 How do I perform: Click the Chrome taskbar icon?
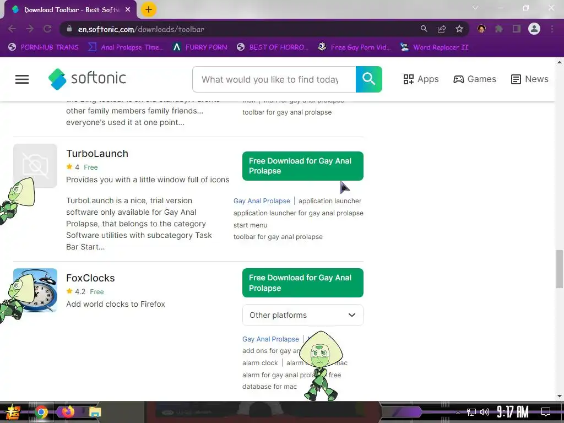(x=41, y=412)
